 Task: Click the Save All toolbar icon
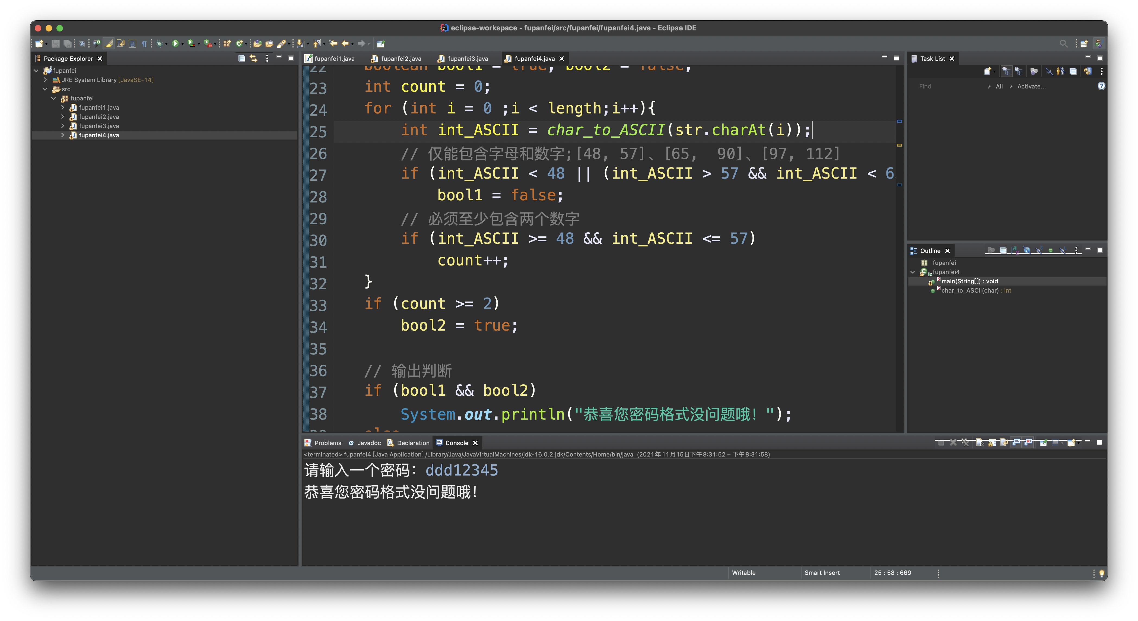click(x=67, y=43)
